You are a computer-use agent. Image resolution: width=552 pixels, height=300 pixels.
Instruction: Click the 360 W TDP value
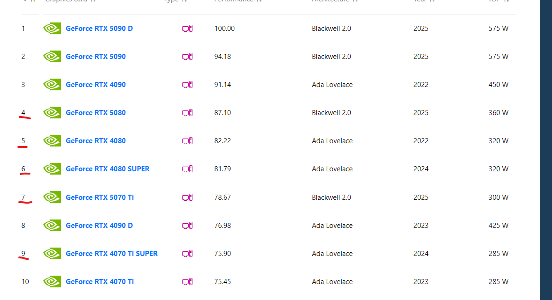point(498,113)
